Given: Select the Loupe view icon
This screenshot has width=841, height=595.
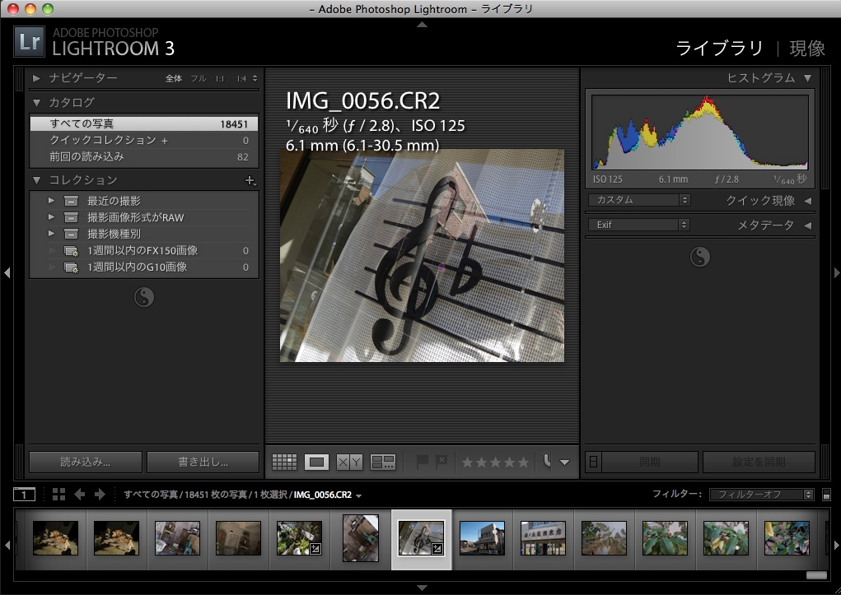Looking at the screenshot, I should [316, 463].
